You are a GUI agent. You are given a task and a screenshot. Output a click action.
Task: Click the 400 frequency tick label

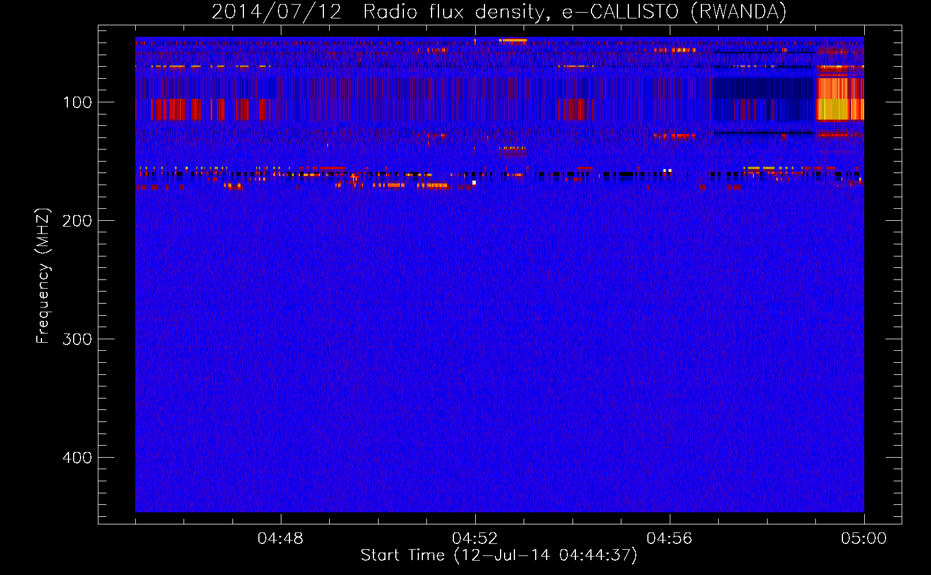point(77,458)
